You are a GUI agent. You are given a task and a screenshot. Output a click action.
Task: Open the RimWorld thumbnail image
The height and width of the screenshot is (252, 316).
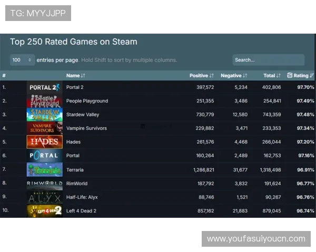point(45,183)
